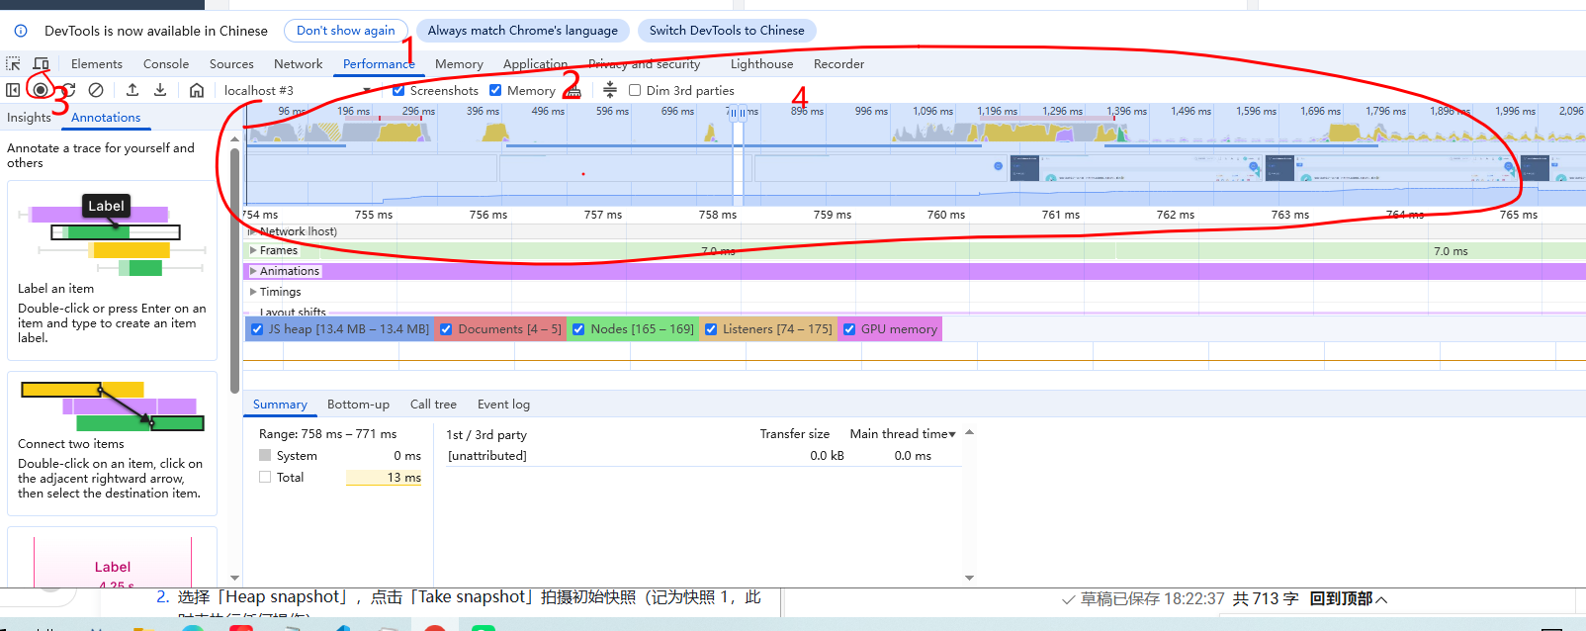The width and height of the screenshot is (1586, 631).
Task: Download the current trace profile
Action: click(x=160, y=90)
